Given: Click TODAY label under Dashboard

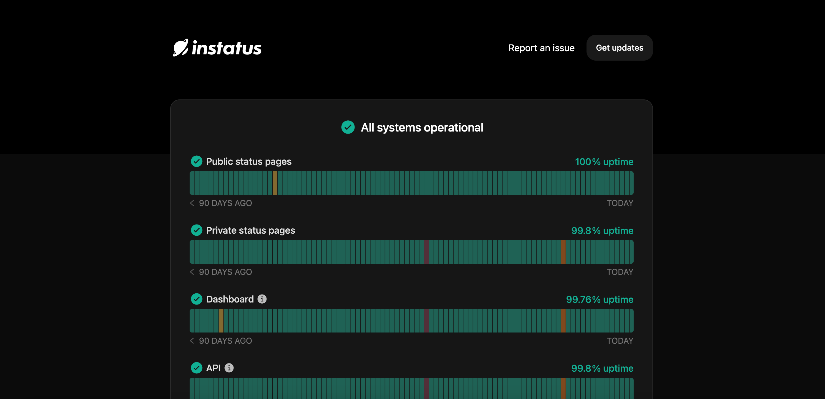Looking at the screenshot, I should click(x=620, y=341).
